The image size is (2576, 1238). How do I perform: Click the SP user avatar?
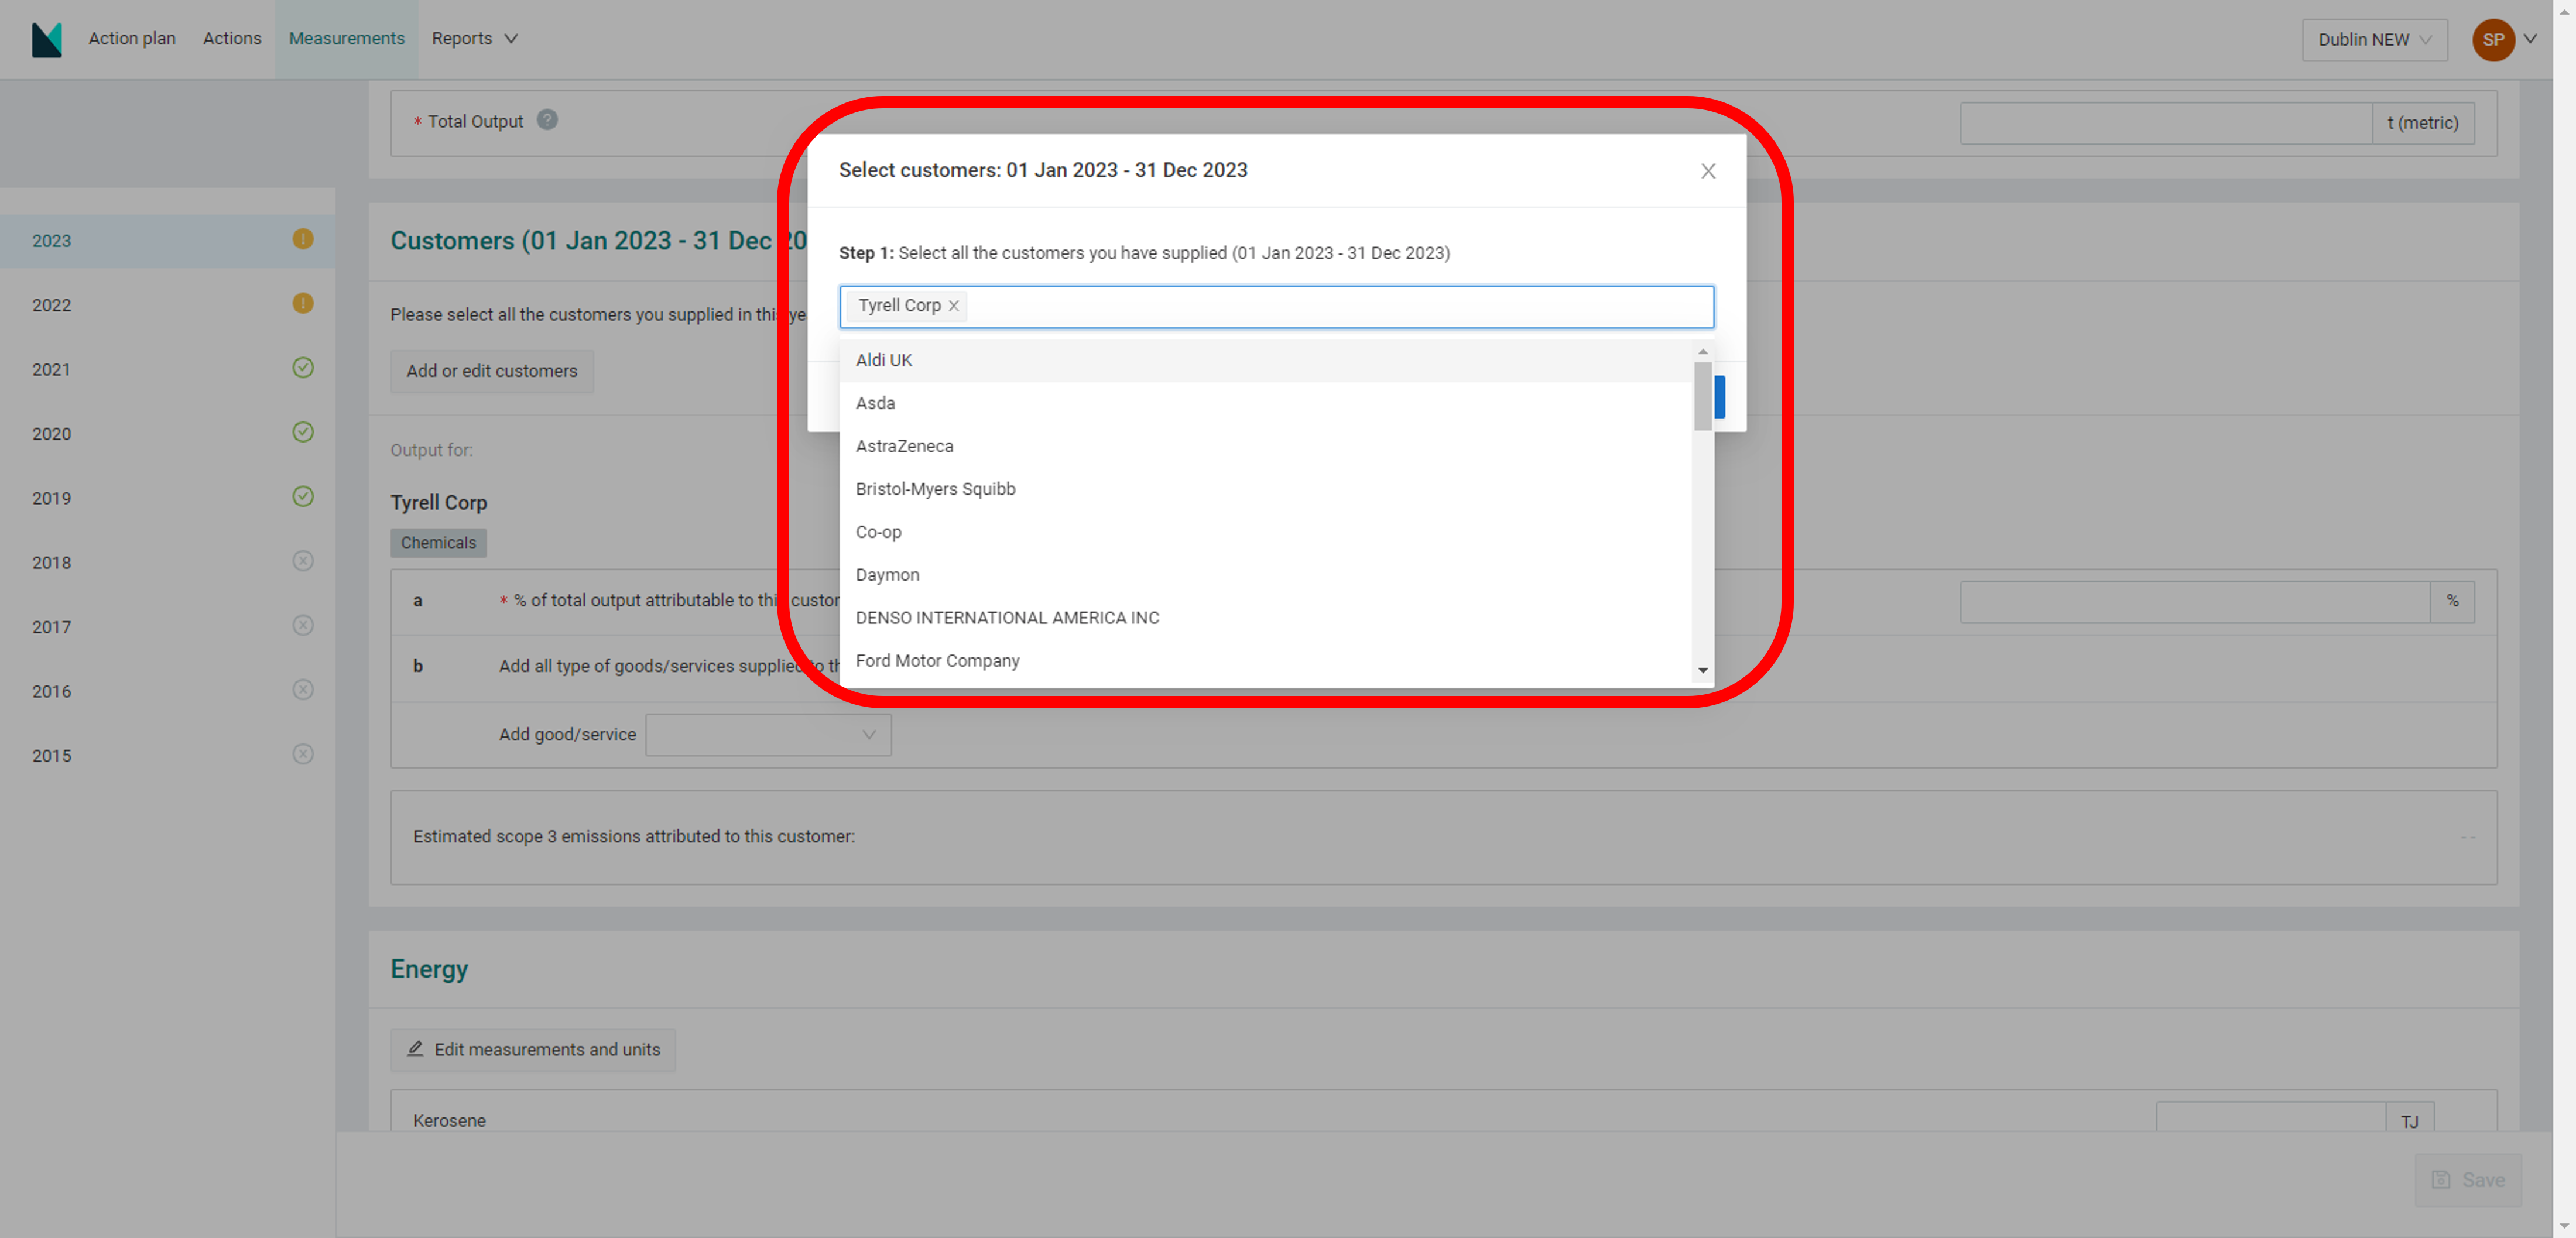pyautogui.click(x=2493, y=40)
